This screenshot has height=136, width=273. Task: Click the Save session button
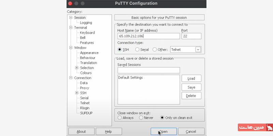tap(191, 87)
